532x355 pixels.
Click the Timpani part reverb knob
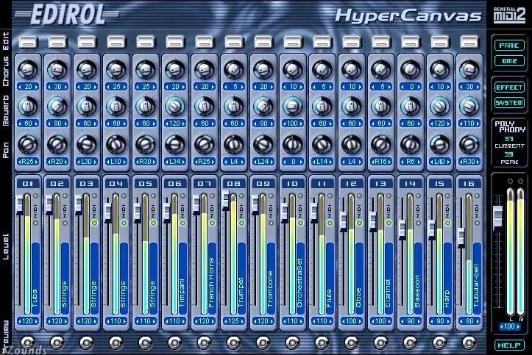pyautogui.click(x=175, y=107)
